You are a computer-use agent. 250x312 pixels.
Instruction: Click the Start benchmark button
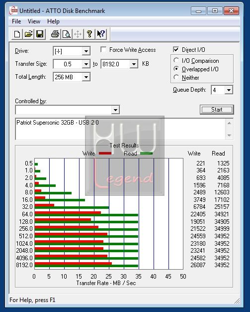click(x=217, y=110)
